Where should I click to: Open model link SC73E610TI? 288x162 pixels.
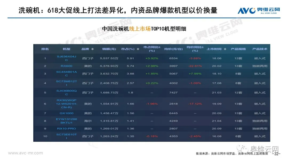tap(66, 136)
